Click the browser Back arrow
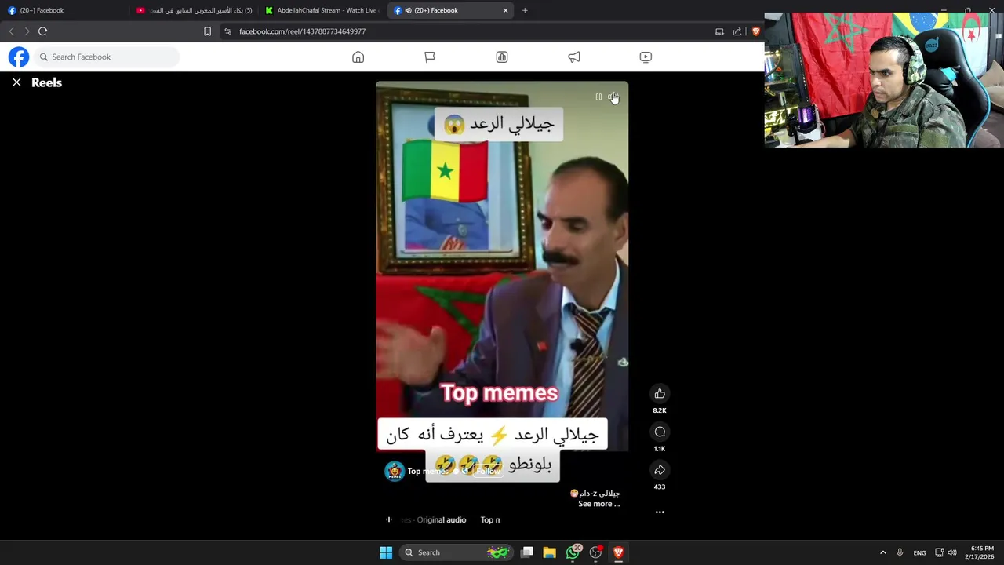 point(11,31)
